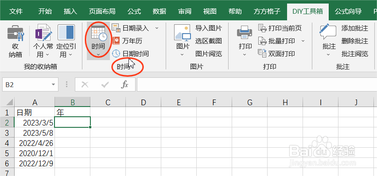Select row 6 header

pos(7,164)
